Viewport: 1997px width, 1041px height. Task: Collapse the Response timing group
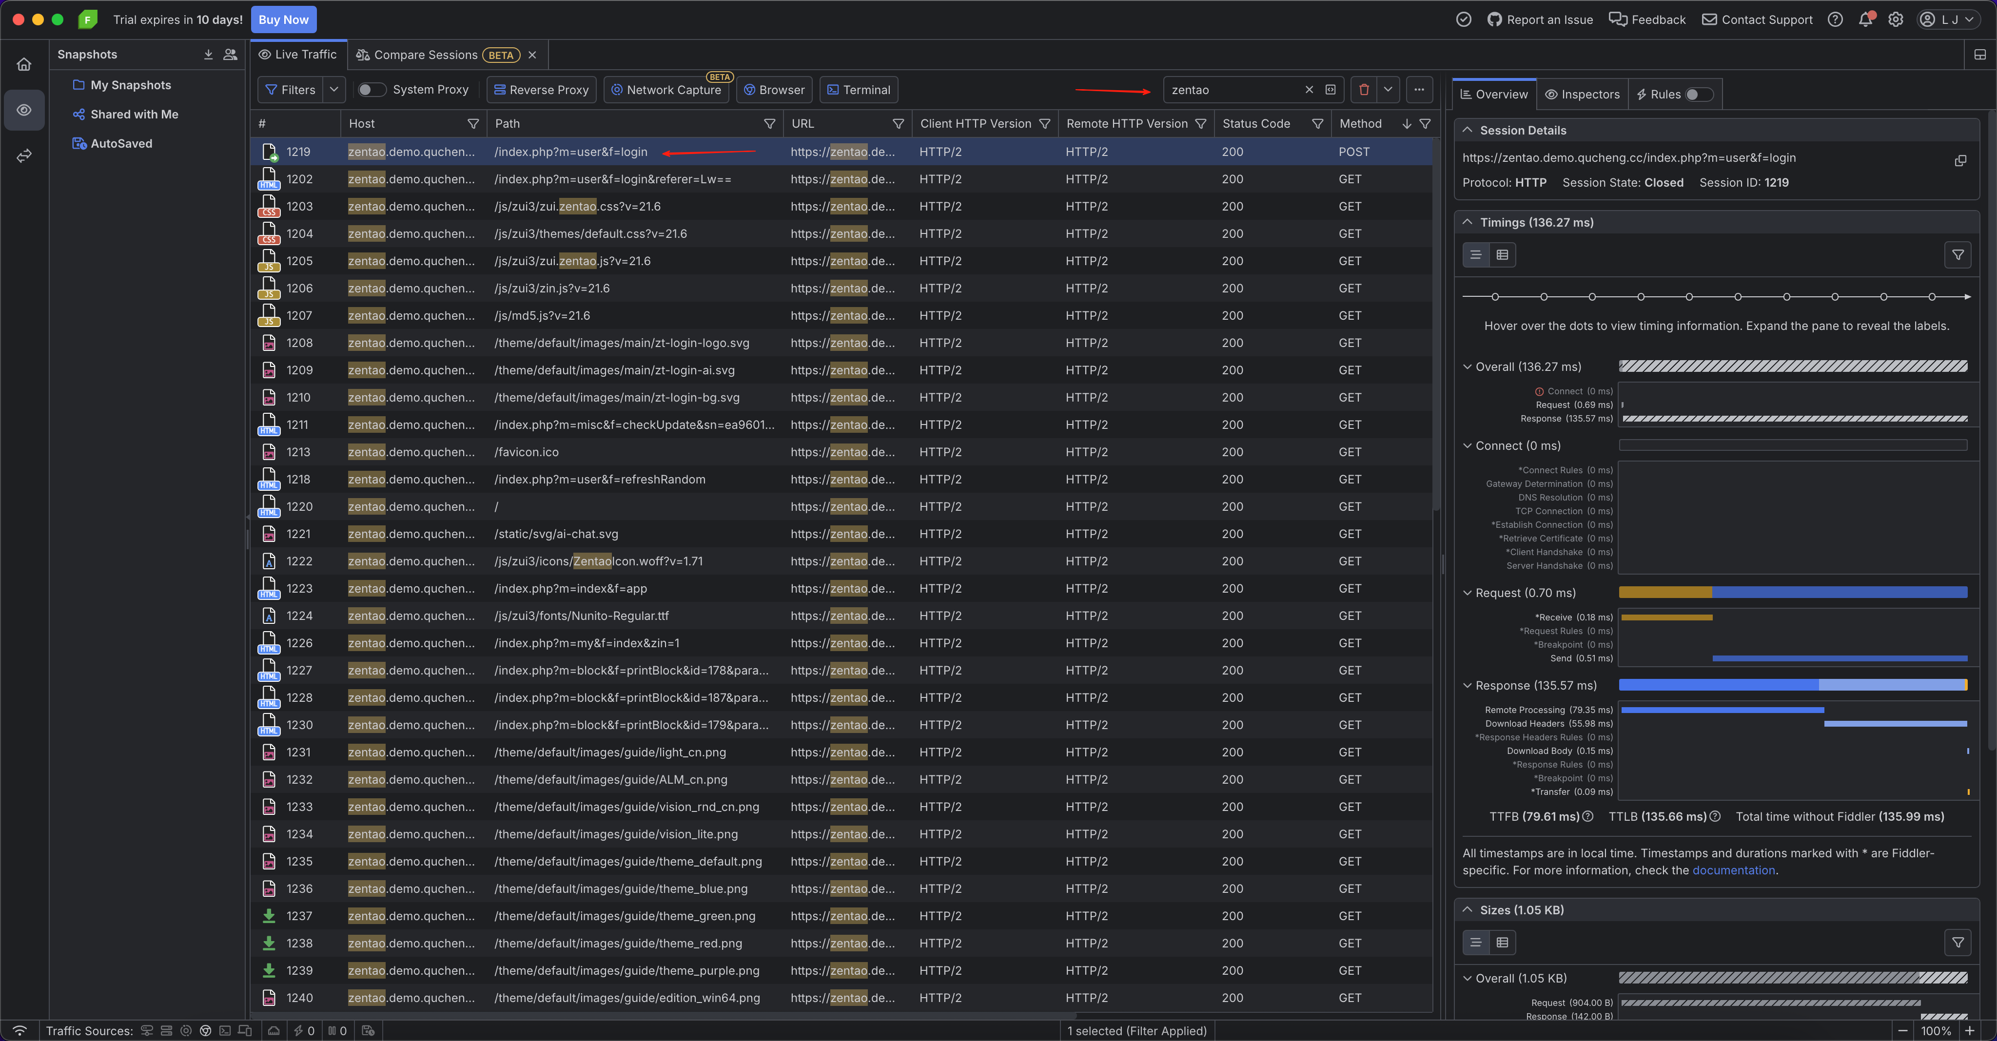pyautogui.click(x=1467, y=686)
